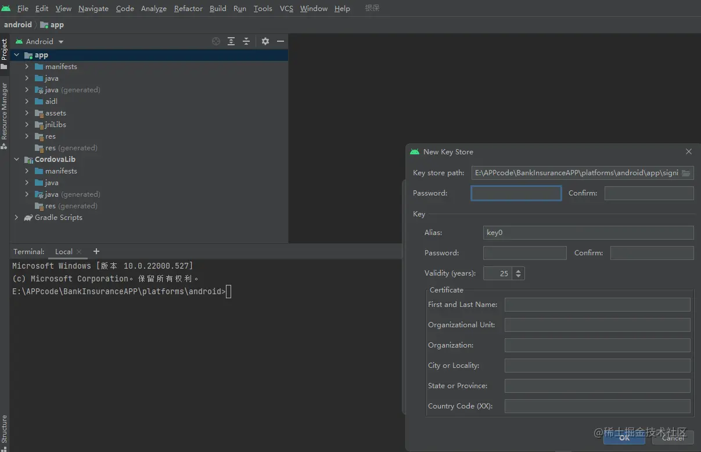Click the Expand All icon in Project panel
The image size is (701, 452).
pyautogui.click(x=231, y=41)
